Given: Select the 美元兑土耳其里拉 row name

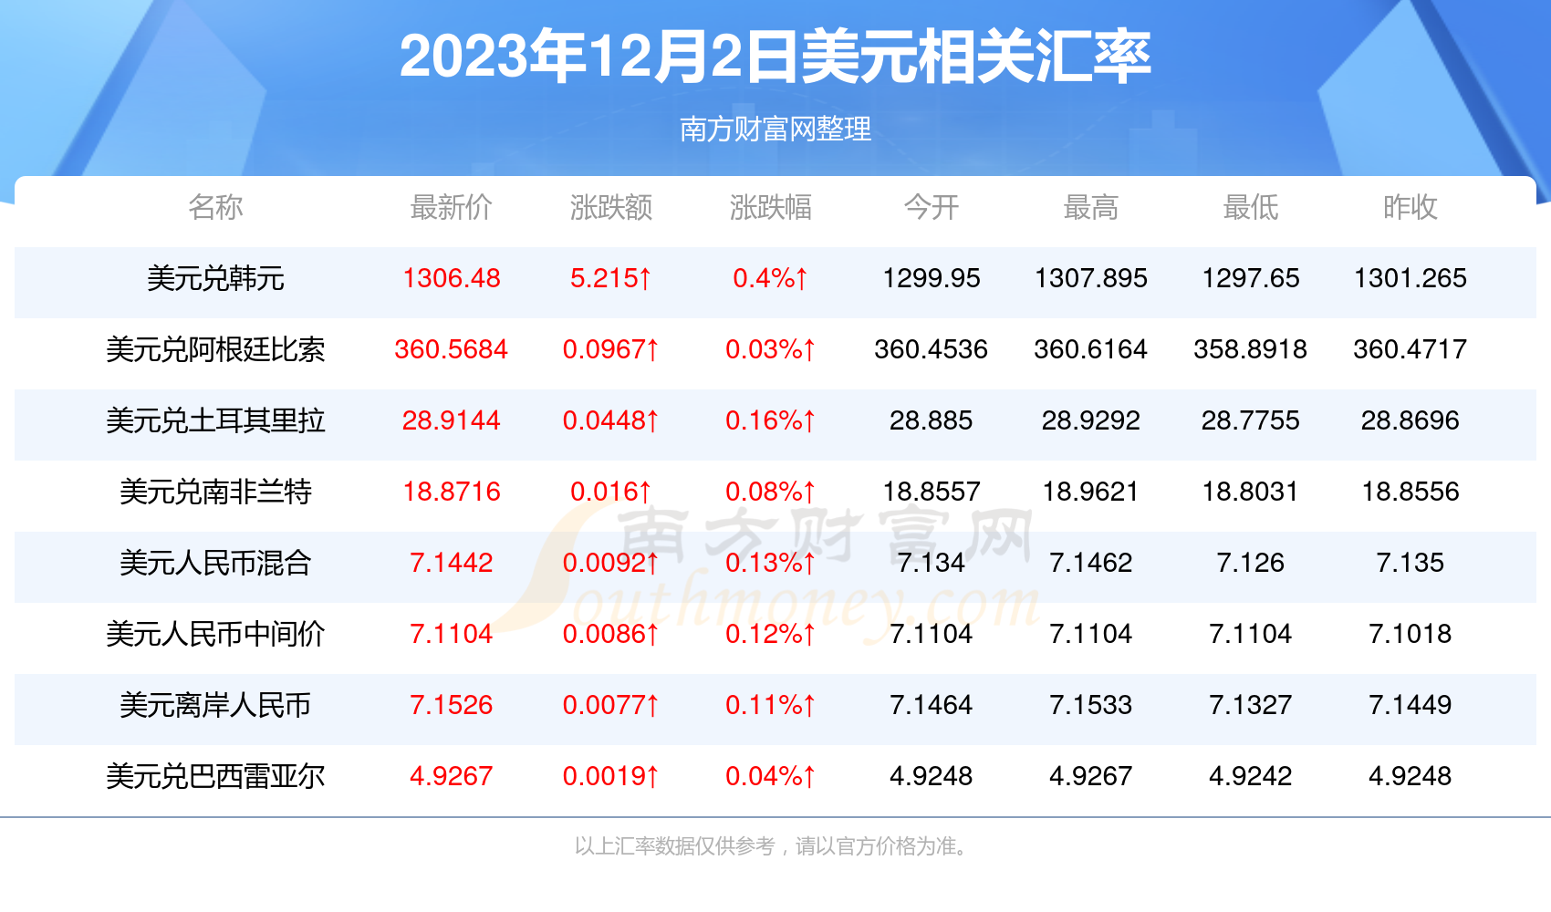Looking at the screenshot, I should tap(215, 420).
